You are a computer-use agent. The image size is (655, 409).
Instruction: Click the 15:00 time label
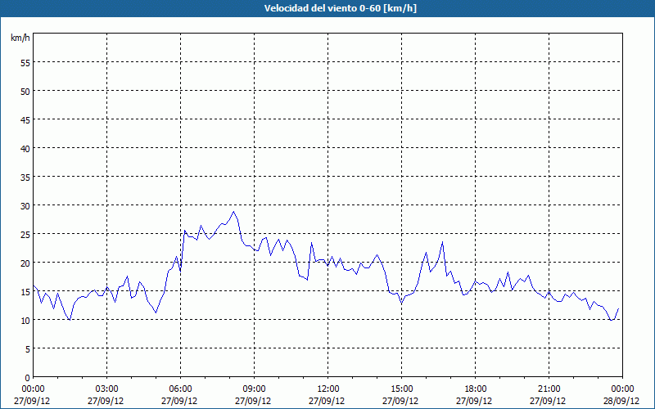click(x=401, y=389)
